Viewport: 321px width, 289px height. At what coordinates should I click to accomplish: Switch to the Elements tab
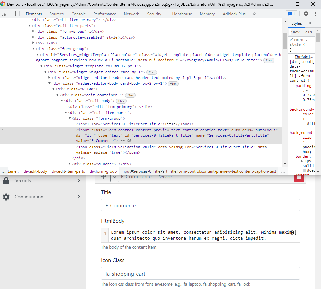[34, 14]
